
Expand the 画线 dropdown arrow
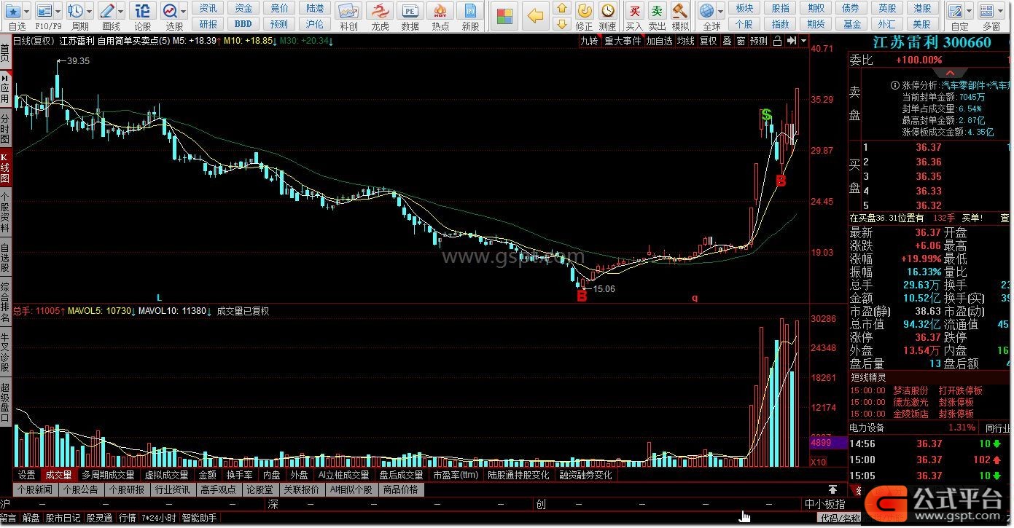tap(120, 12)
